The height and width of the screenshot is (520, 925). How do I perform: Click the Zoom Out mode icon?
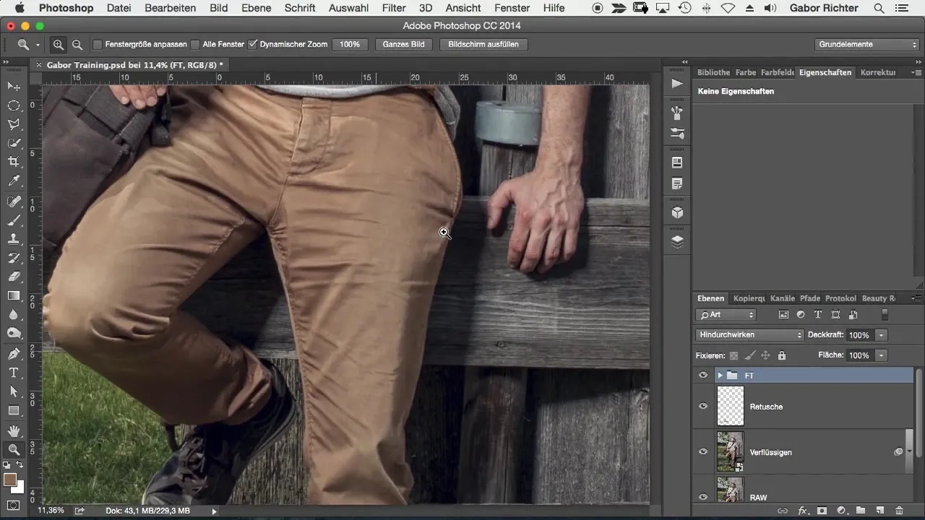[77, 44]
